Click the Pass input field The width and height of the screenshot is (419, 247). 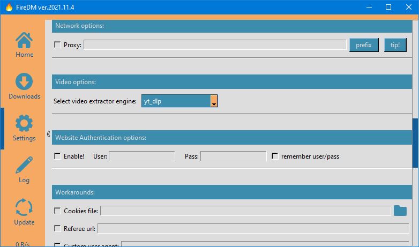233,156
